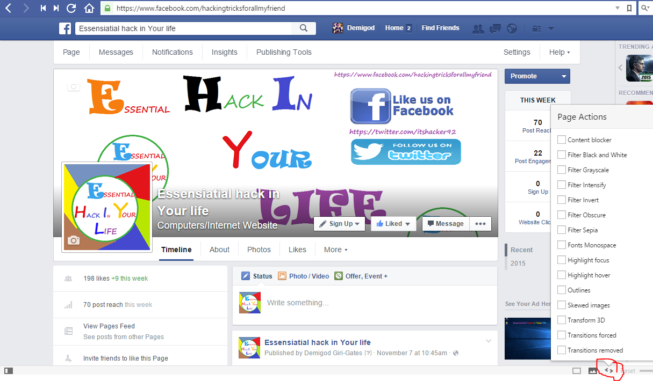The height and width of the screenshot is (381, 653).
Task: Toggle image loading icon in status bar
Action: pos(593,371)
